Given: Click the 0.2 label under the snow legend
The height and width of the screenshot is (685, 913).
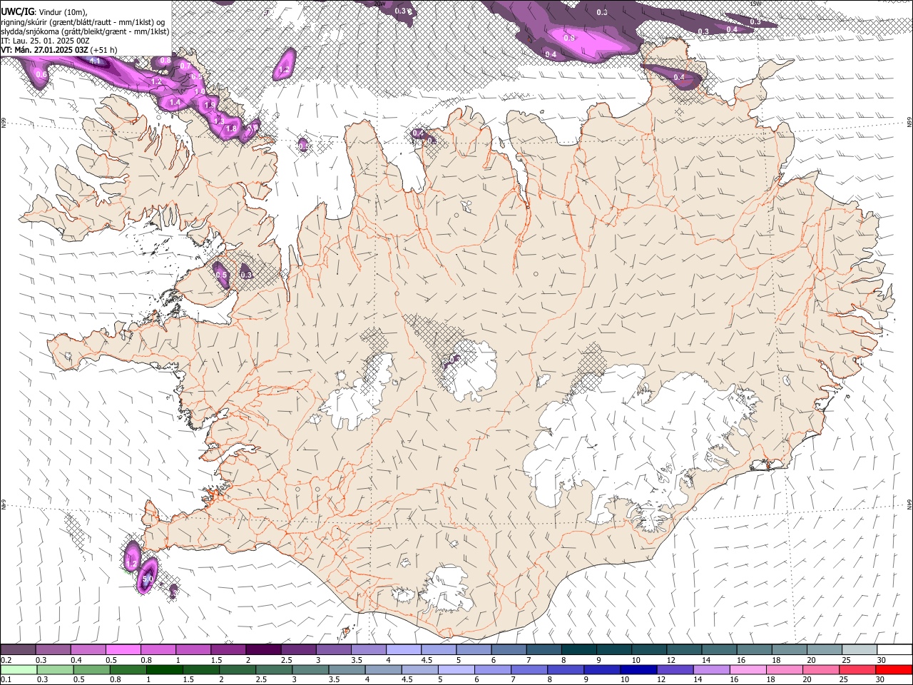Looking at the screenshot, I should coord(6,660).
